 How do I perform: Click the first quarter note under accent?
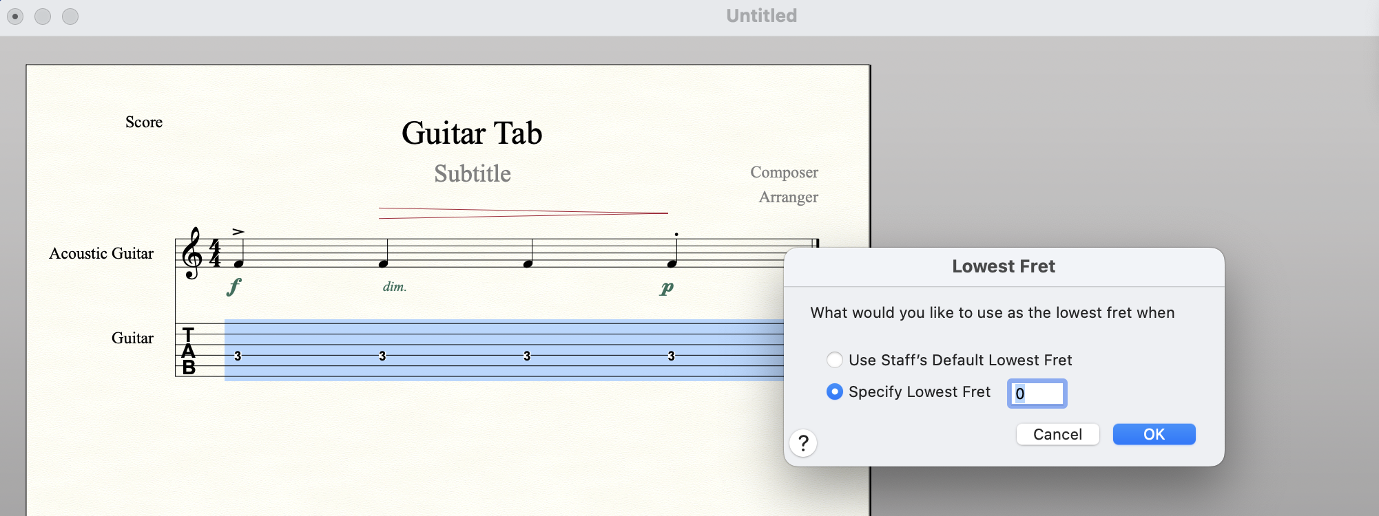click(239, 264)
